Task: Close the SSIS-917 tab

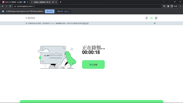Action: pos(28,2)
